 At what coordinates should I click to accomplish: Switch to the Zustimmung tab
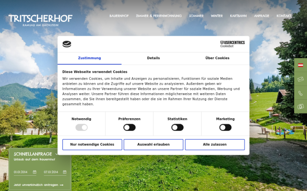pos(90,58)
